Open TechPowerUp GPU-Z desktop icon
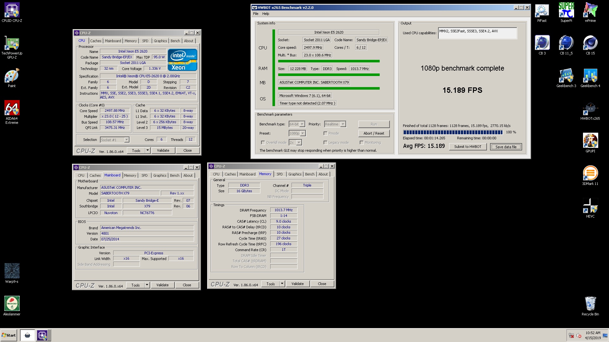 pyautogui.click(x=12, y=47)
